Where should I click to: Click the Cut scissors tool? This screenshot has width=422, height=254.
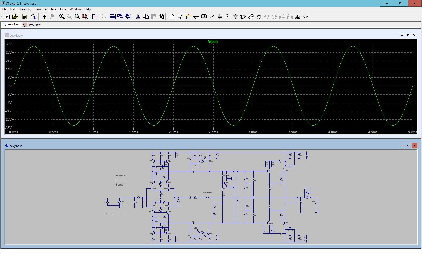tap(138, 17)
